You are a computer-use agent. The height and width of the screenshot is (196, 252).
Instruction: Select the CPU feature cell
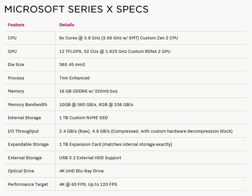click(x=12, y=38)
